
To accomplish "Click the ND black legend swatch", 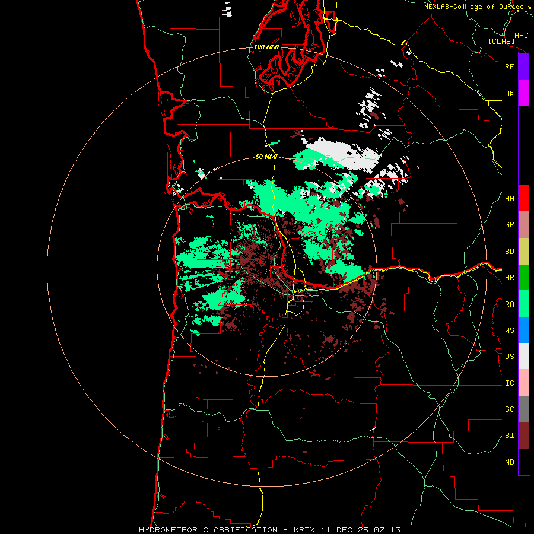I will coord(524,462).
